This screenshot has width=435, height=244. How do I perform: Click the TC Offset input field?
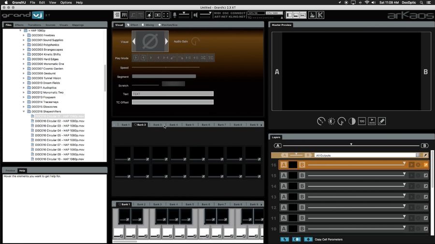[x=173, y=102]
